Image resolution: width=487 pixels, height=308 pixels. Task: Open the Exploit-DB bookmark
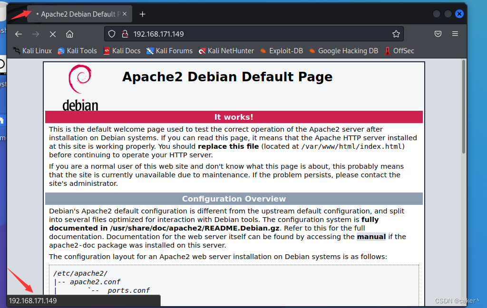tap(282, 51)
